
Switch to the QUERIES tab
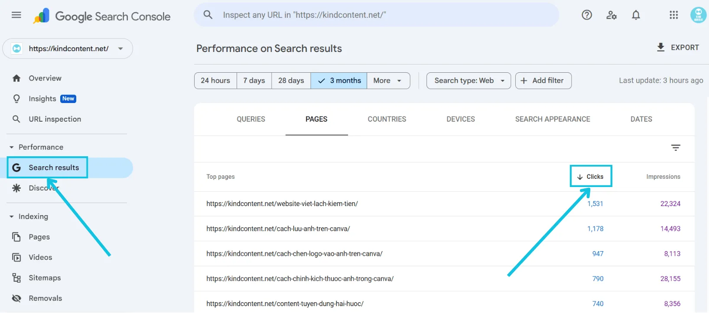click(x=251, y=119)
